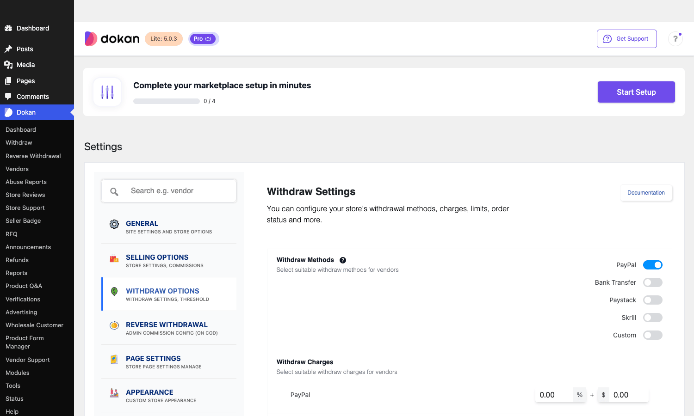Click the setup sliders icon
694x416 pixels.
[107, 92]
